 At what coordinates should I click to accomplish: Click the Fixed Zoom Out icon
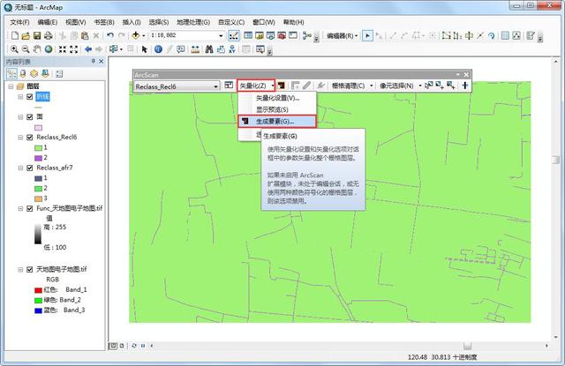pyautogui.click(x=74, y=49)
